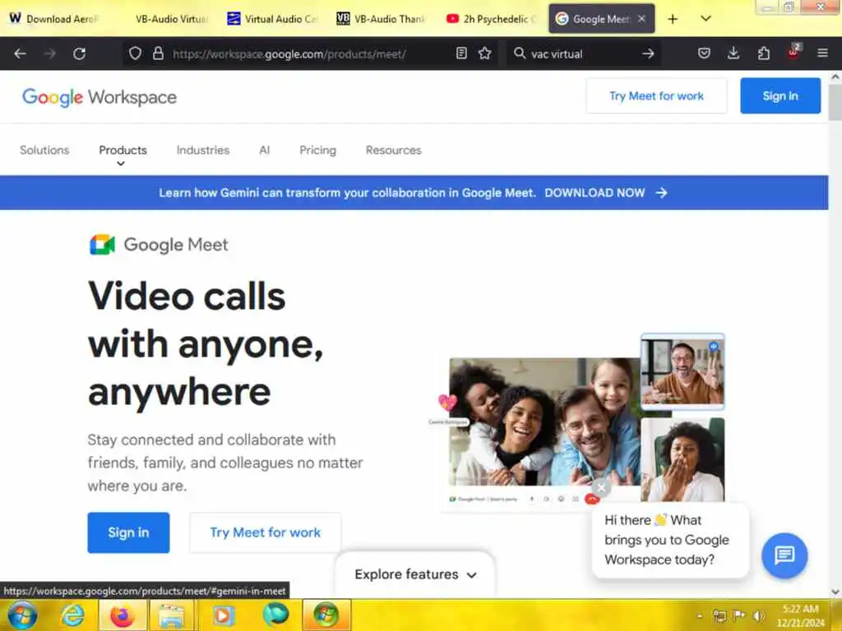Go back with the browser back arrow
The height and width of the screenshot is (631, 842).
(x=21, y=53)
